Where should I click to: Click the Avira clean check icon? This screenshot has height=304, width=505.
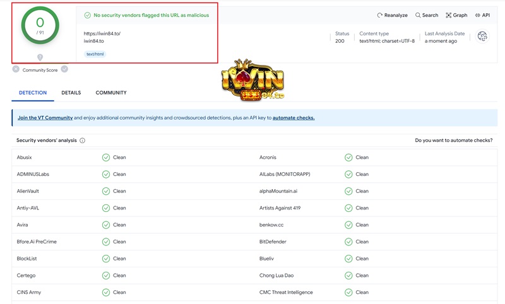(x=106, y=225)
